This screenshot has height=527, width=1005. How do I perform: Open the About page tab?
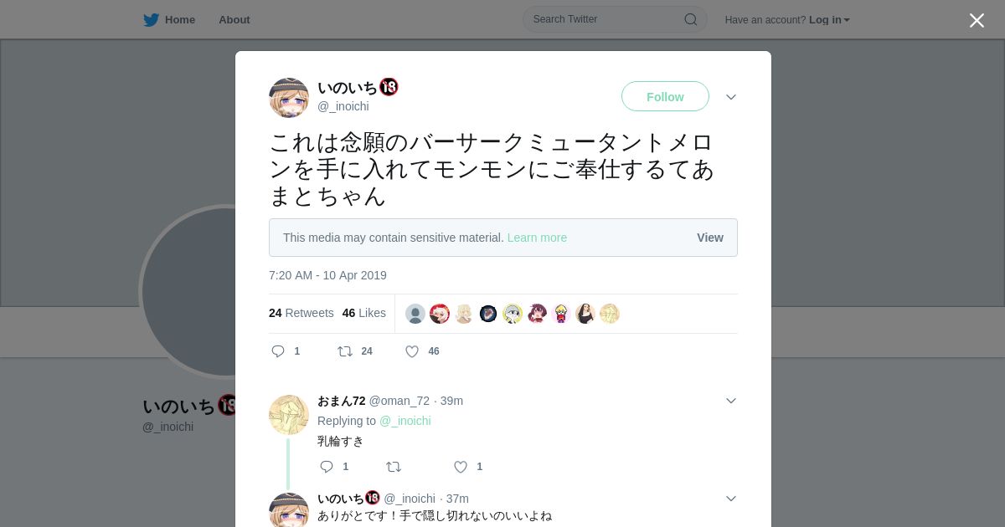[234, 20]
